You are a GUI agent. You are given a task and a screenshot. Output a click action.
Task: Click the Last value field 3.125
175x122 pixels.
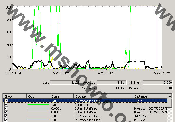pos(65,83)
